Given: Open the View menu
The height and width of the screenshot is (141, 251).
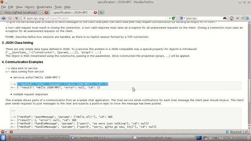Looking at the screenshot, I should [x=19, y=7].
